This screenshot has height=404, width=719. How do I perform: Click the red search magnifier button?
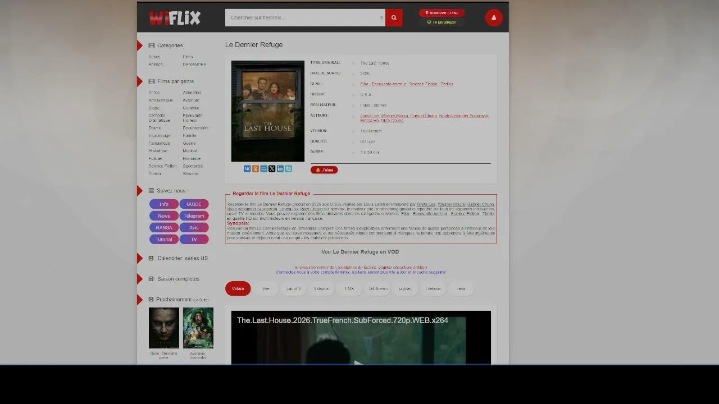click(x=394, y=17)
